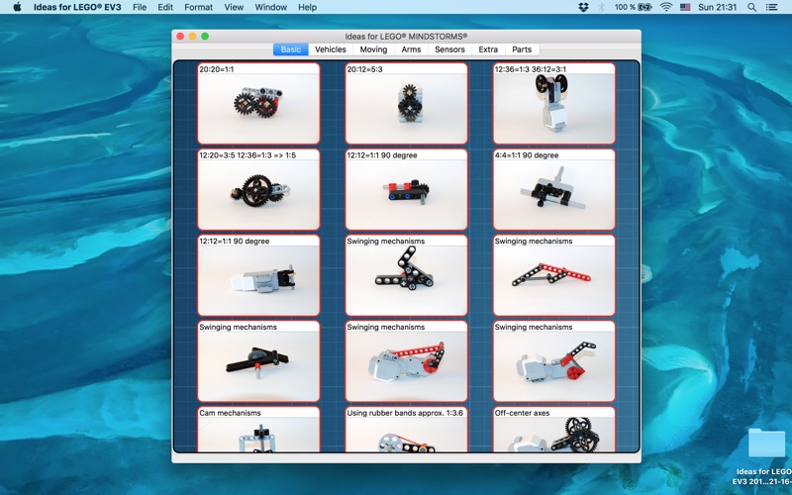Open the Edit menu
This screenshot has width=792, height=495.
pyautogui.click(x=165, y=7)
